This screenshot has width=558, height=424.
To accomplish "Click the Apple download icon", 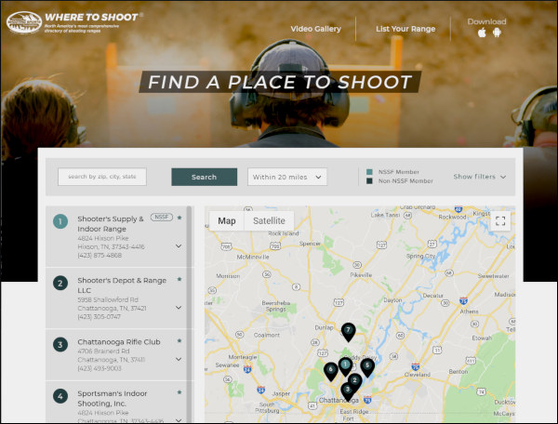I will (482, 33).
